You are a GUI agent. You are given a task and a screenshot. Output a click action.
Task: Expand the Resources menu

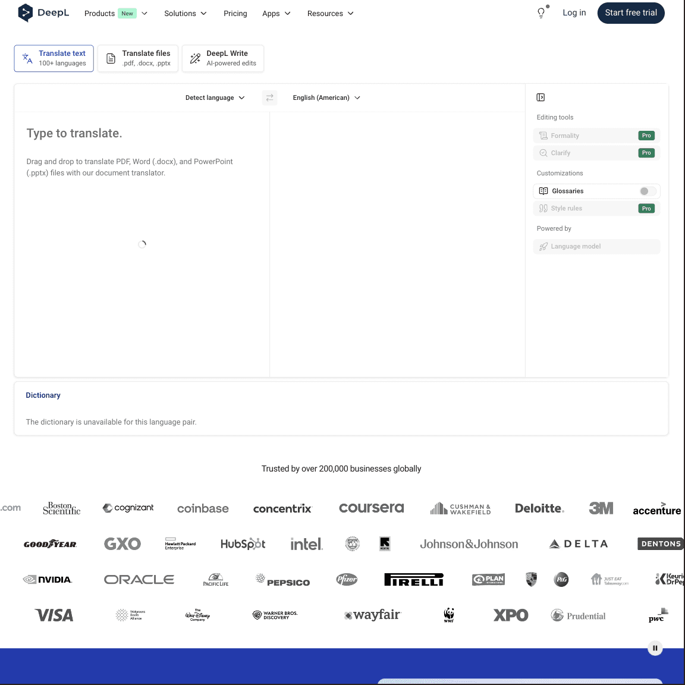pos(330,14)
